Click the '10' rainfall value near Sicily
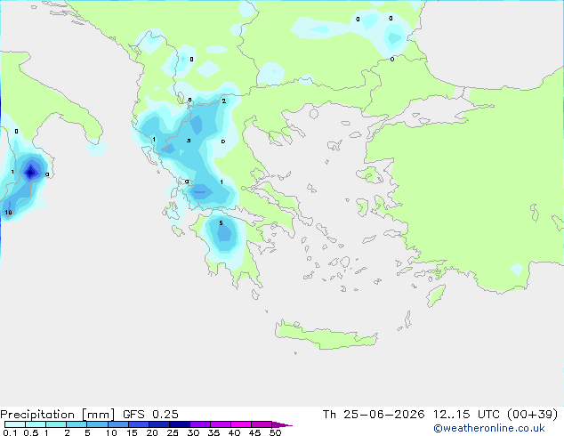 8,213
